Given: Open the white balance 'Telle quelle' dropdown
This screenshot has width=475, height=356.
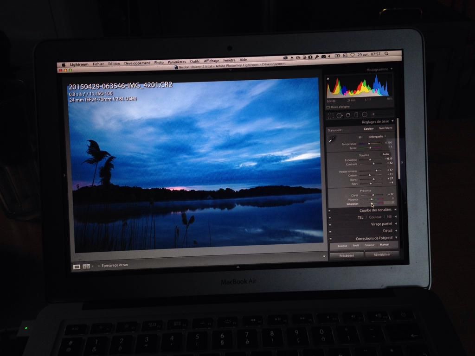Looking at the screenshot, I should coord(377,137).
